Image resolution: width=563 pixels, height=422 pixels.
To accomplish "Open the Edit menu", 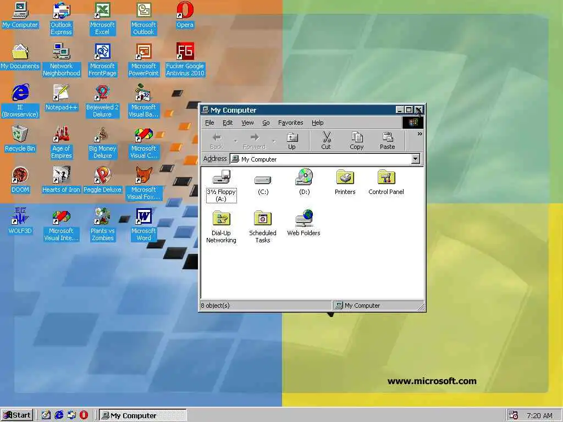I will tap(228, 123).
